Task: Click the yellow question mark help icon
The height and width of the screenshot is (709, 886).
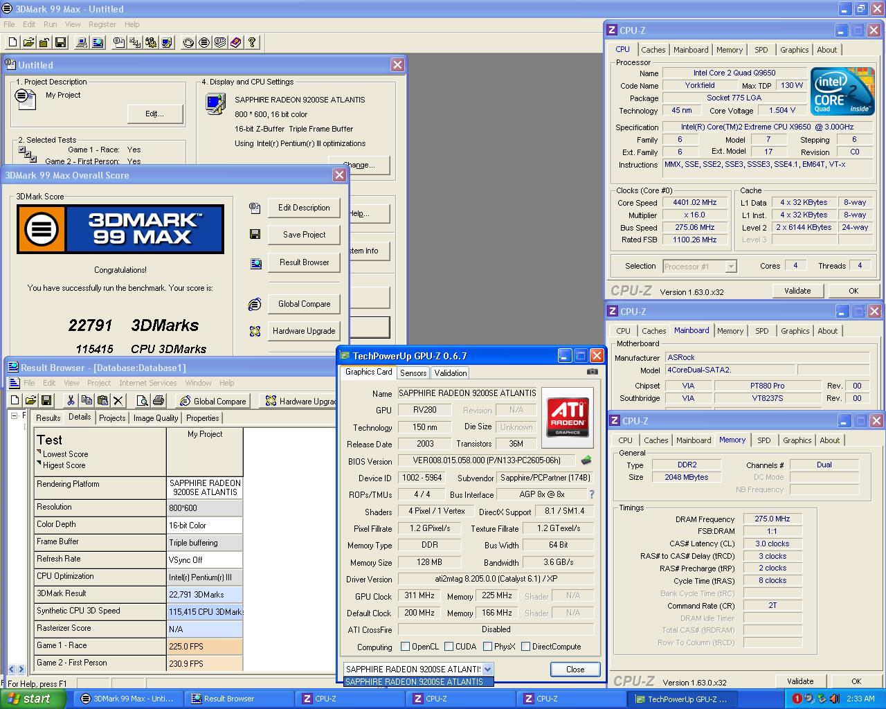Action: point(252,42)
